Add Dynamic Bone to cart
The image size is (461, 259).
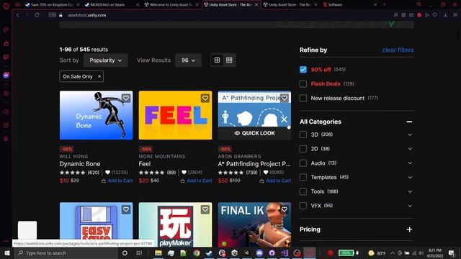tap(117, 181)
